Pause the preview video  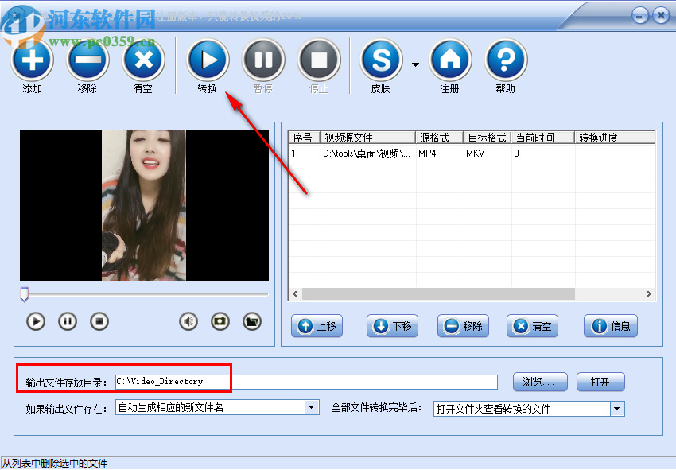click(x=68, y=321)
